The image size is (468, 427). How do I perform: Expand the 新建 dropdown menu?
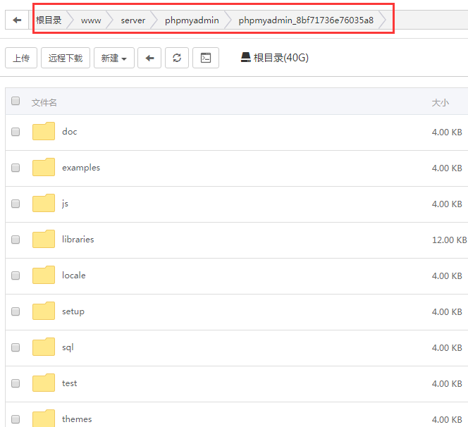click(114, 58)
